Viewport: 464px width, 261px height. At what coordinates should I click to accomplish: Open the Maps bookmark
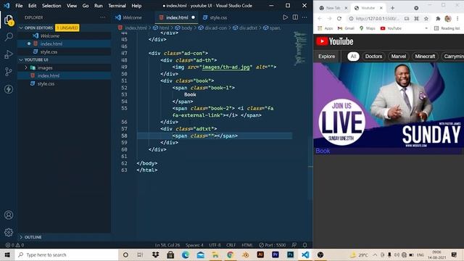click(x=368, y=28)
